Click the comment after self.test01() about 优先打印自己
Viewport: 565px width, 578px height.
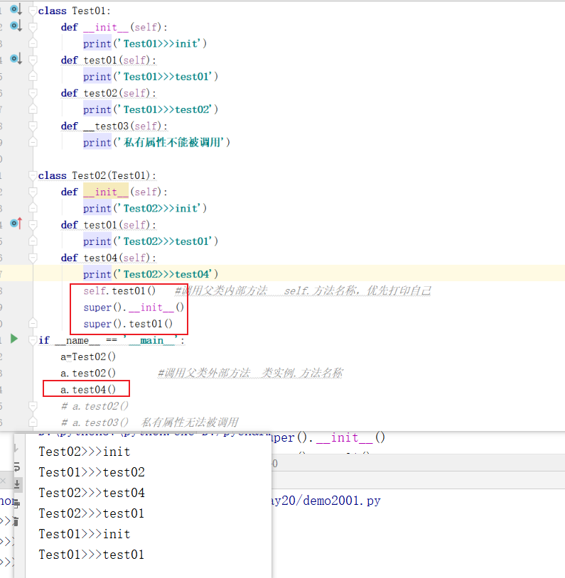pos(303,291)
